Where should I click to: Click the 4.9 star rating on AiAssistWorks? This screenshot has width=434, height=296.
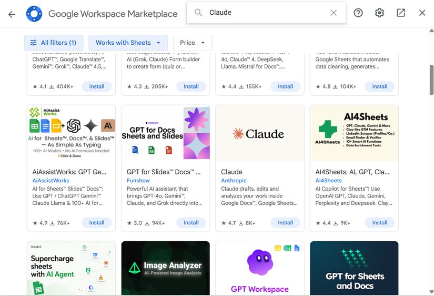point(40,223)
